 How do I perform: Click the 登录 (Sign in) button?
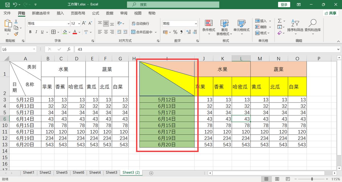coord(284,4)
